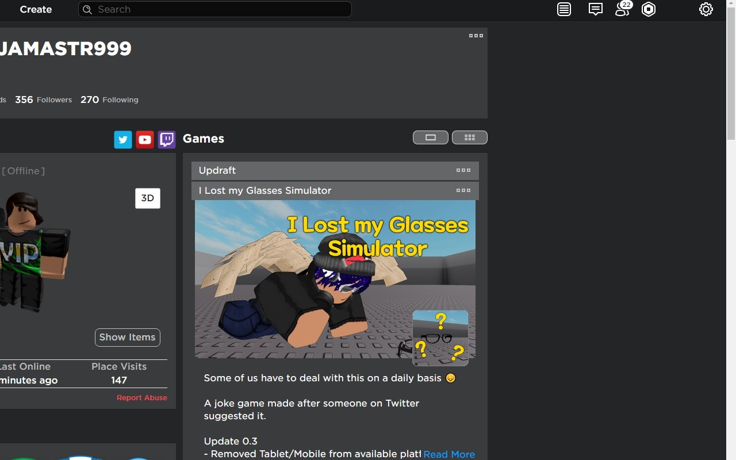Visit the Twitter social link icon

tap(123, 140)
